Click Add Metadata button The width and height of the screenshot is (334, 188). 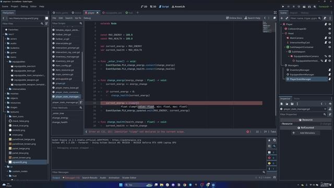tap(305, 133)
